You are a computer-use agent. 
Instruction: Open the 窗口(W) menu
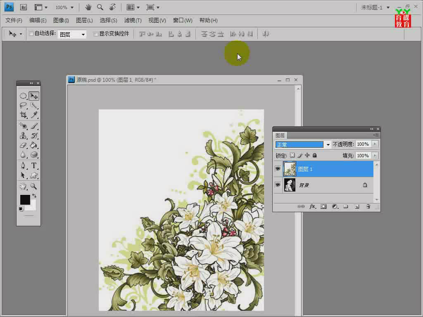tap(183, 21)
